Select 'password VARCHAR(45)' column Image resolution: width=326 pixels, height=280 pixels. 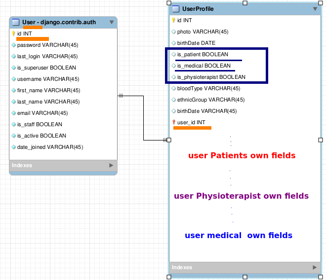tap(47, 45)
